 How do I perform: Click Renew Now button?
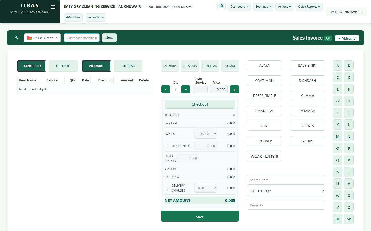coord(95,17)
